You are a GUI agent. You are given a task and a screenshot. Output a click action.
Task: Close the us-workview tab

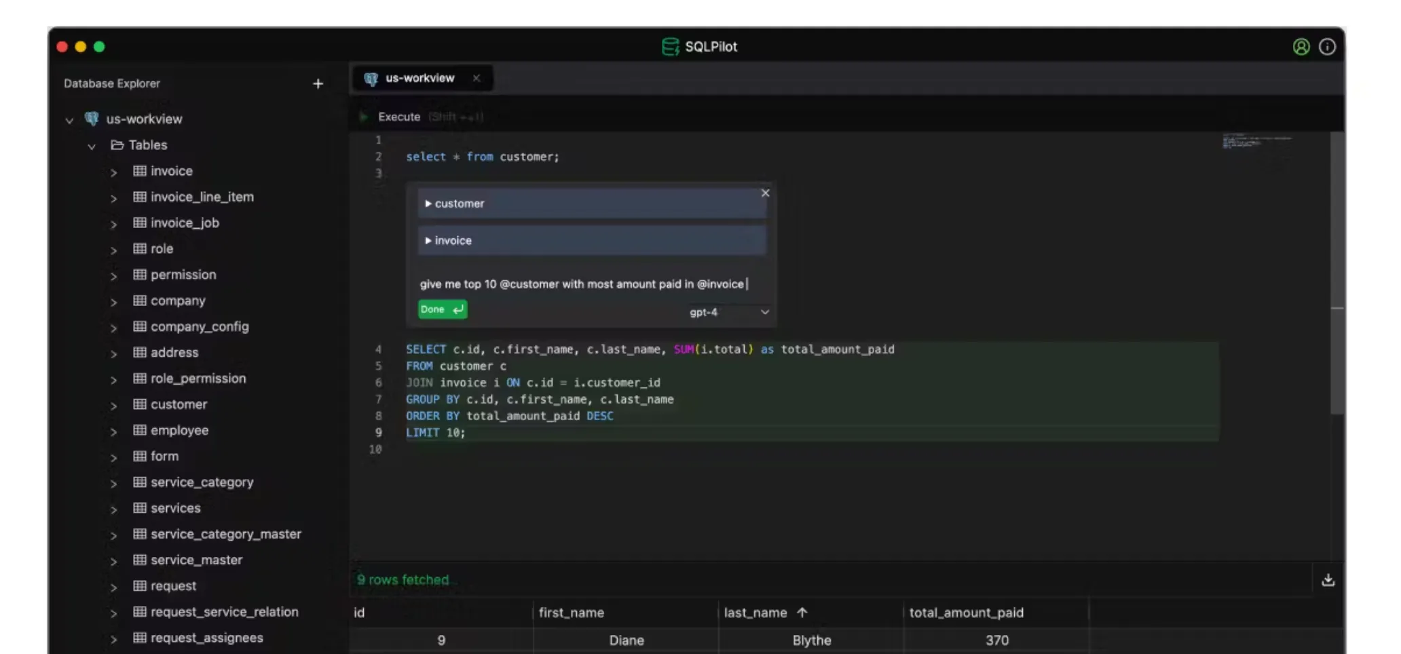[477, 78]
